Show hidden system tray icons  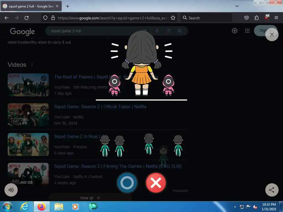click(235, 207)
